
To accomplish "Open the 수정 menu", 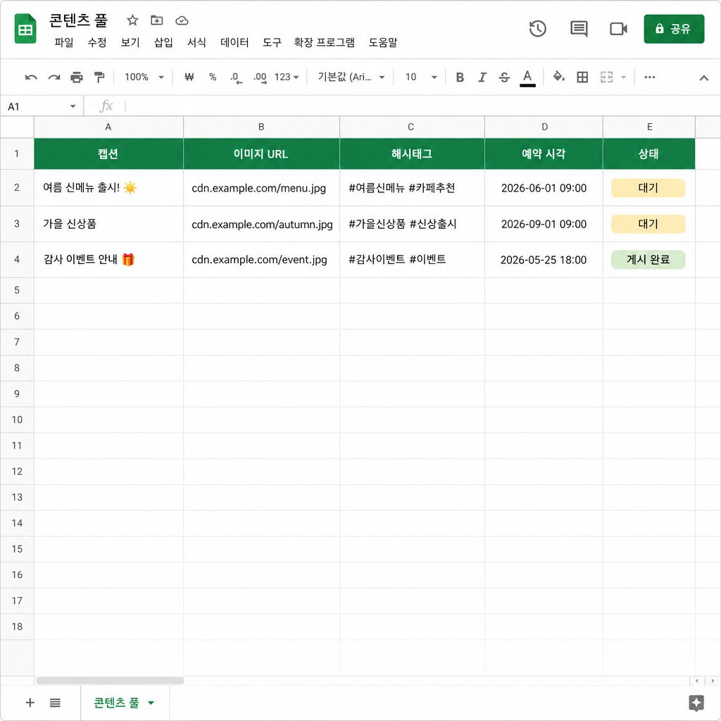I will click(97, 43).
